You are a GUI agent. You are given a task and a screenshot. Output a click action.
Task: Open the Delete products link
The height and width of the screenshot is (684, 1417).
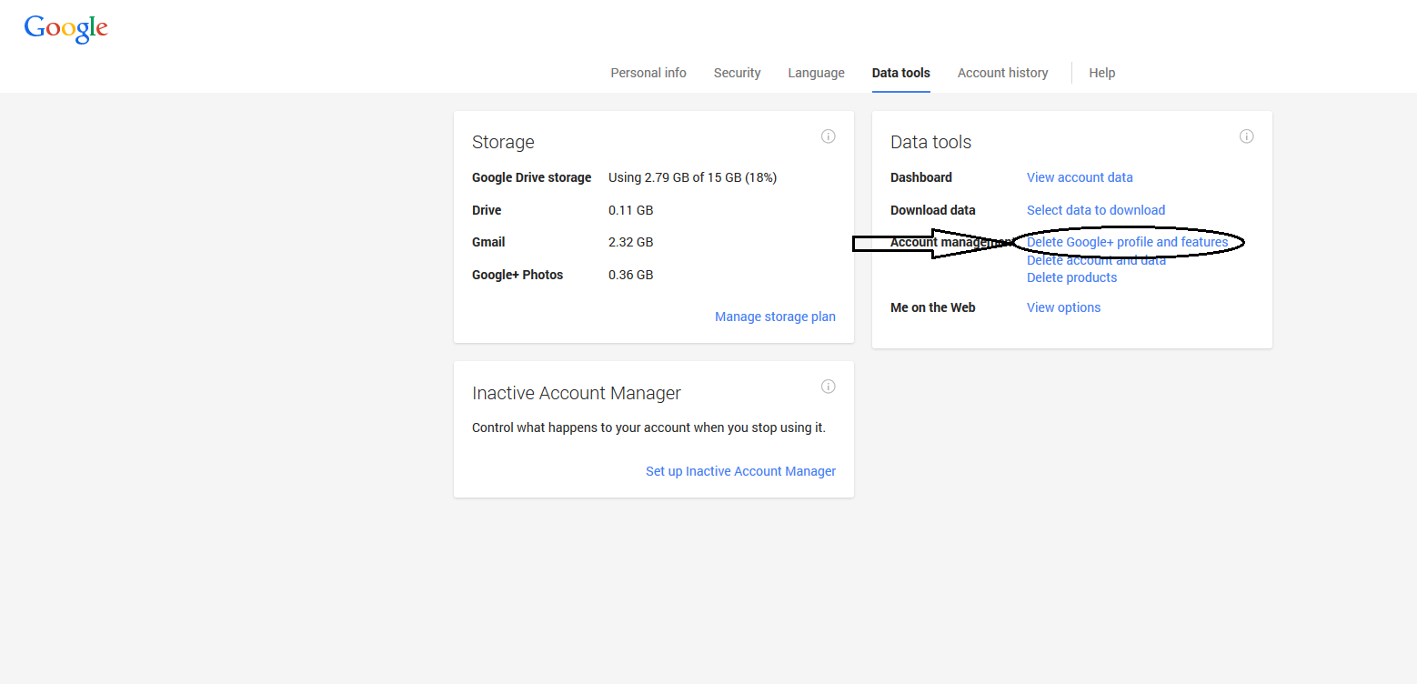1071,277
